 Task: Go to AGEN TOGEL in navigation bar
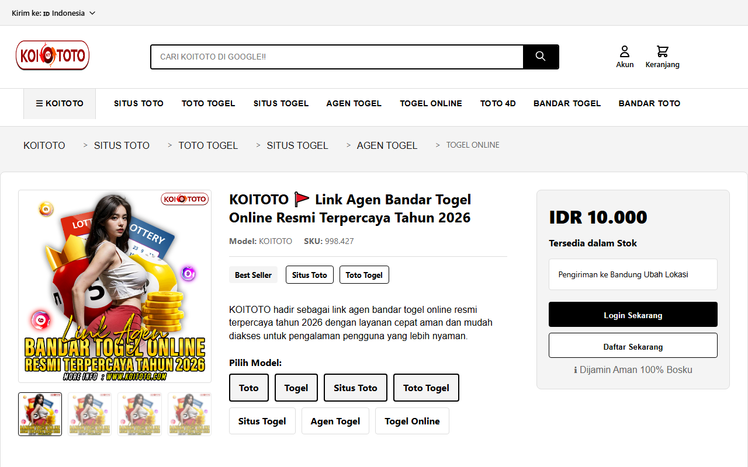click(354, 103)
